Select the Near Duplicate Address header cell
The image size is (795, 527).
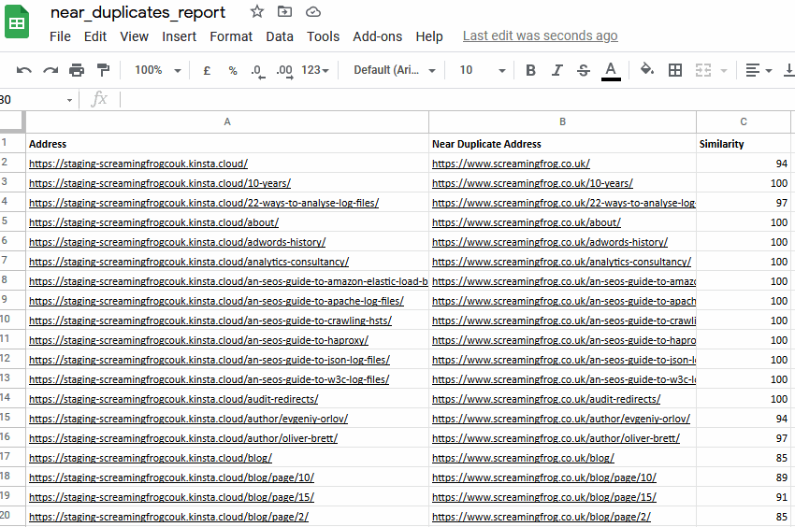[562, 143]
